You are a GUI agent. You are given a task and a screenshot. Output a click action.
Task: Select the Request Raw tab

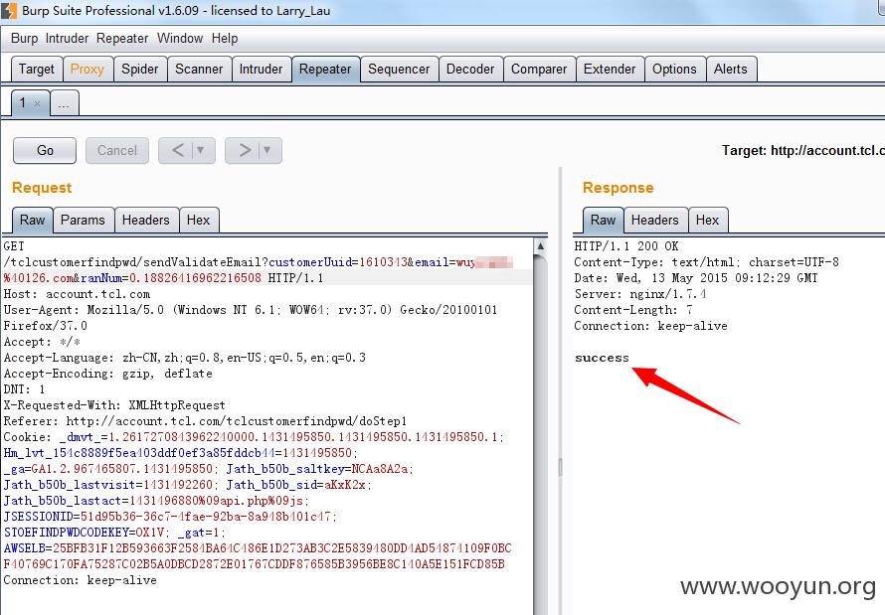click(x=32, y=220)
